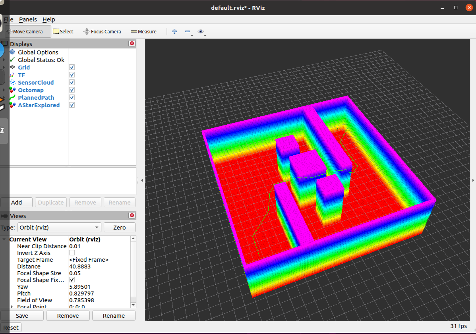Choose the Focus Camera tool

coord(102,31)
